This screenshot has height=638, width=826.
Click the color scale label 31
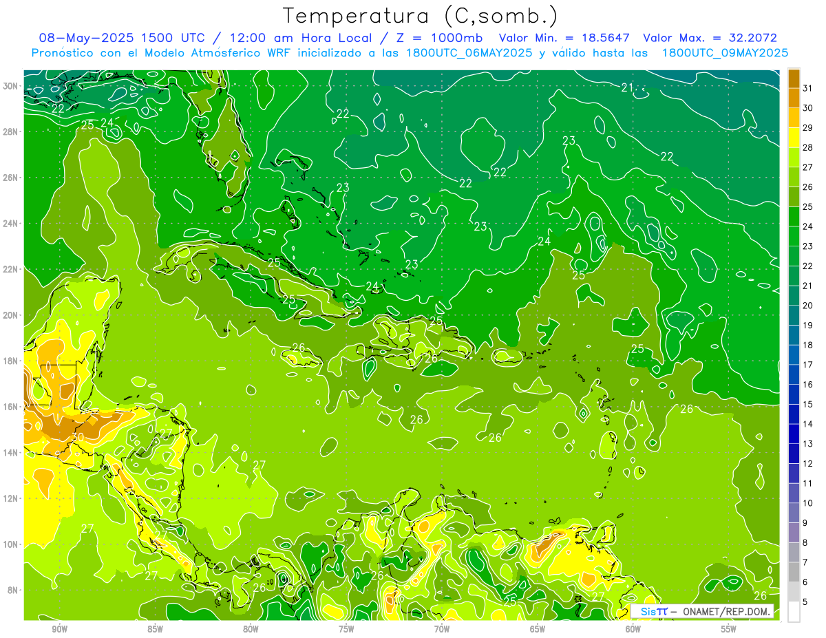pos(808,88)
